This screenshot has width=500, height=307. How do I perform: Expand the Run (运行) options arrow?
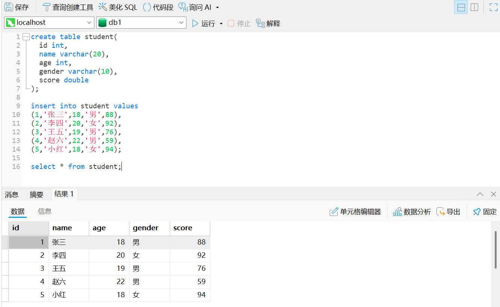(221, 24)
